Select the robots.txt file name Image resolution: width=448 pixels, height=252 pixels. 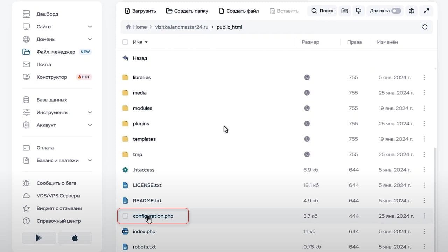144,247
